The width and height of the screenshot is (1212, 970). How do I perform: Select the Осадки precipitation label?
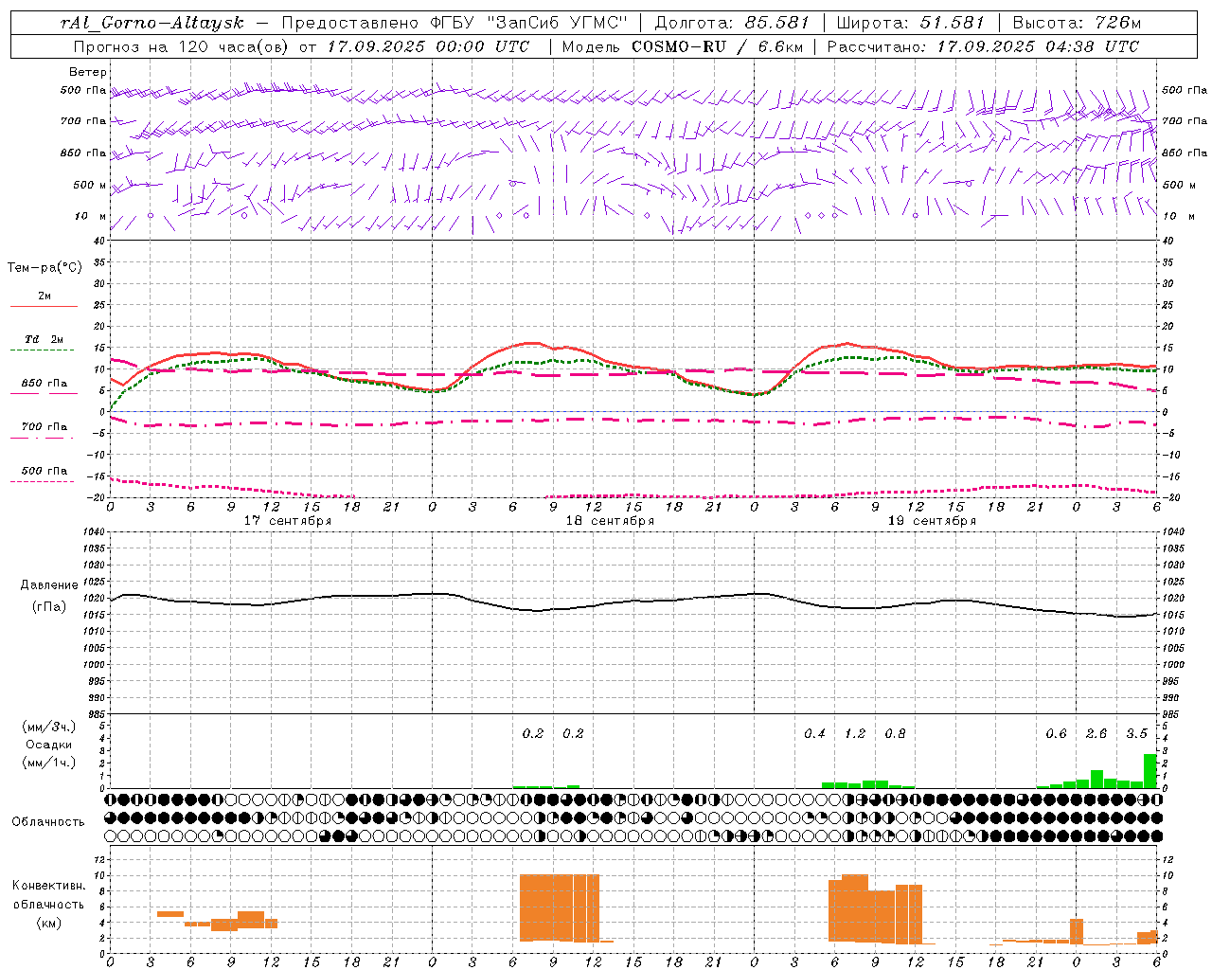click(48, 745)
